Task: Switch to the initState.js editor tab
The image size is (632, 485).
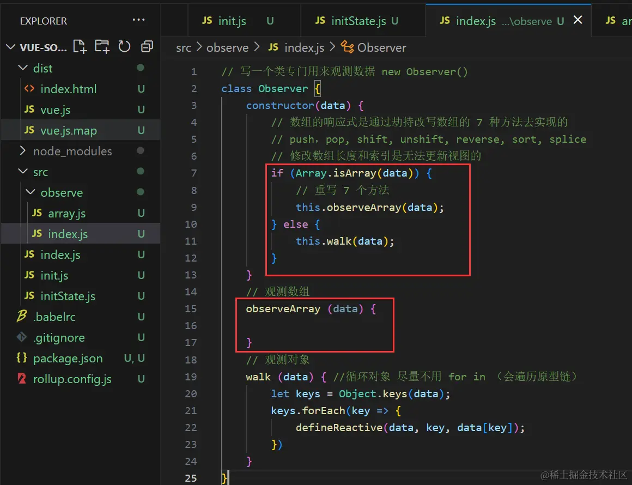Action: click(x=363, y=20)
